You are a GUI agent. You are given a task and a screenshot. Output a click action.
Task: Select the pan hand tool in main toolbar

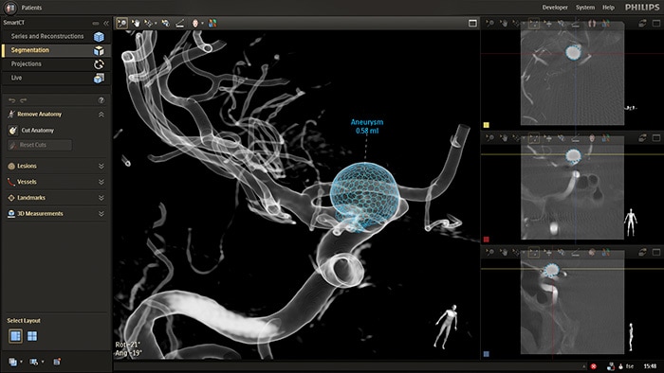[136, 24]
